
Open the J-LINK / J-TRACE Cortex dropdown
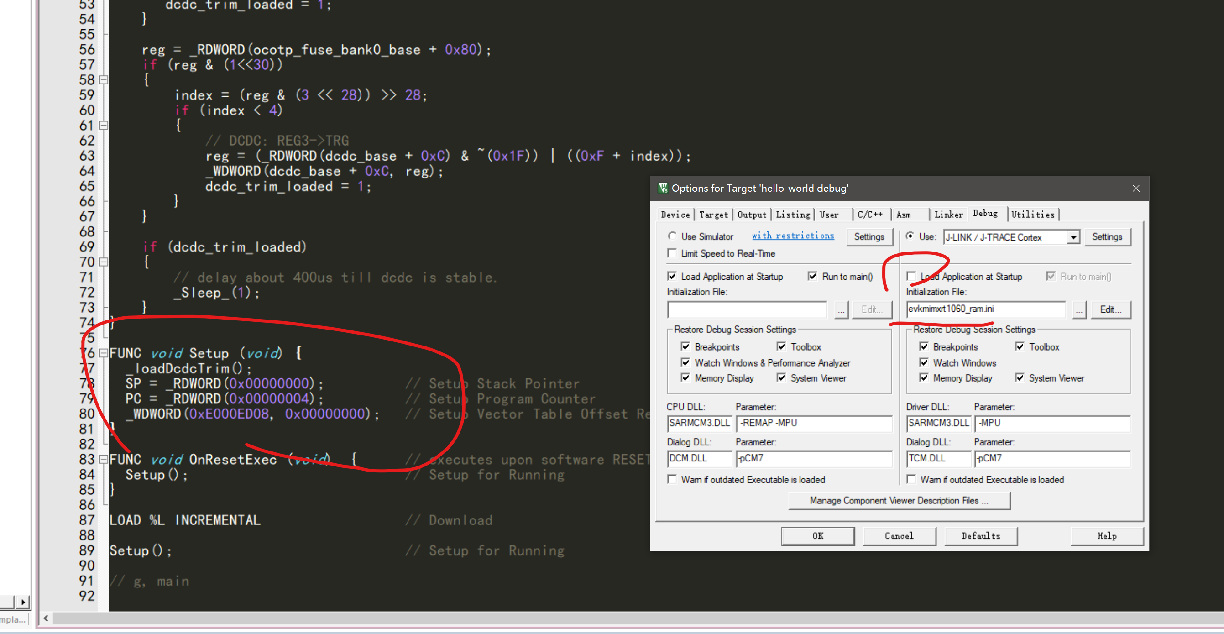[x=1073, y=237]
